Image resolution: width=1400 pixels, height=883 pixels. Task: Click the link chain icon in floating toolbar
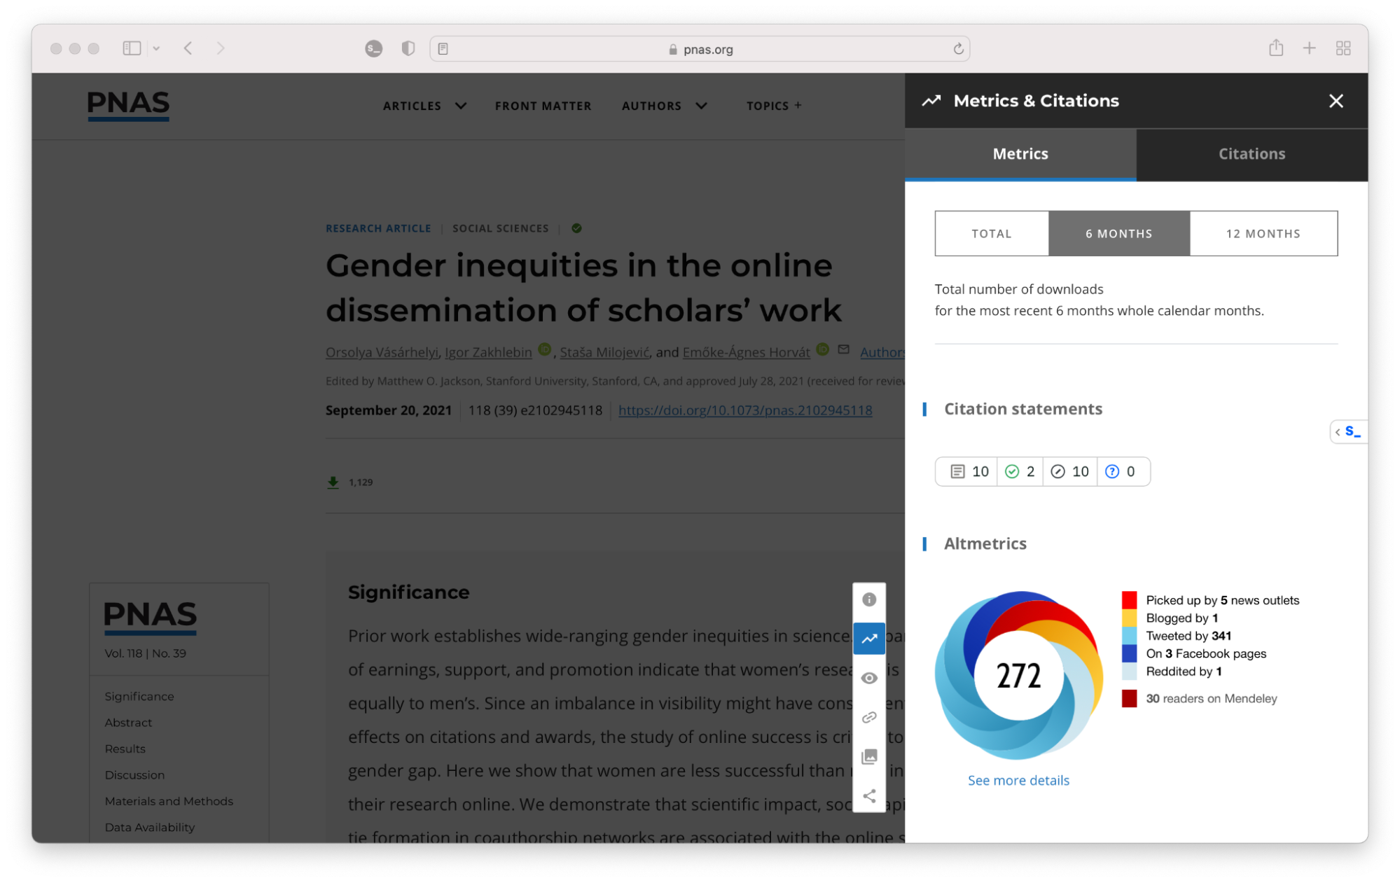868,717
